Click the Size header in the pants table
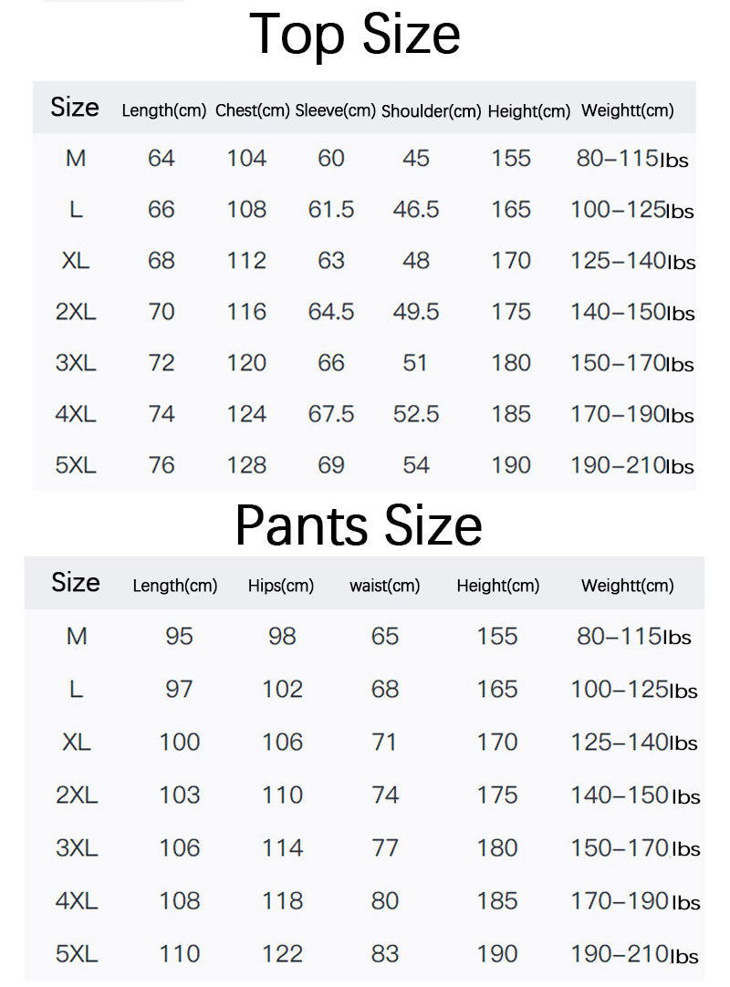The image size is (730, 987). [x=76, y=583]
